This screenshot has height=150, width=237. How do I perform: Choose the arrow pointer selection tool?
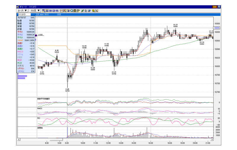tap(86, 11)
